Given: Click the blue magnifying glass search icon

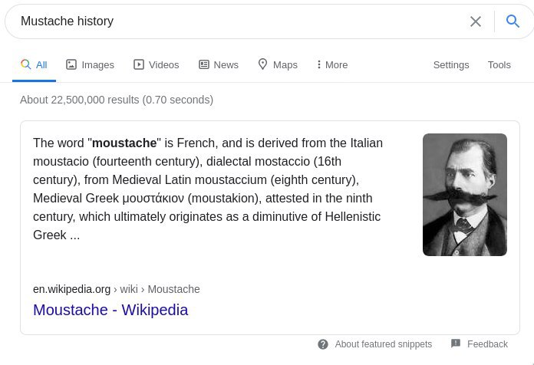Looking at the screenshot, I should (x=513, y=21).
